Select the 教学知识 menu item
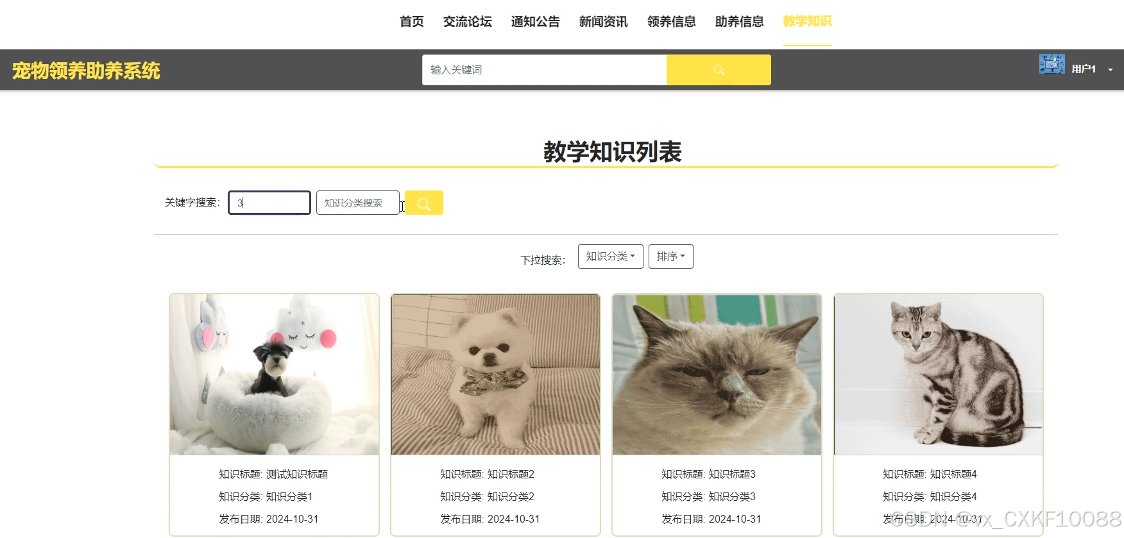The image size is (1124, 538). (x=808, y=22)
